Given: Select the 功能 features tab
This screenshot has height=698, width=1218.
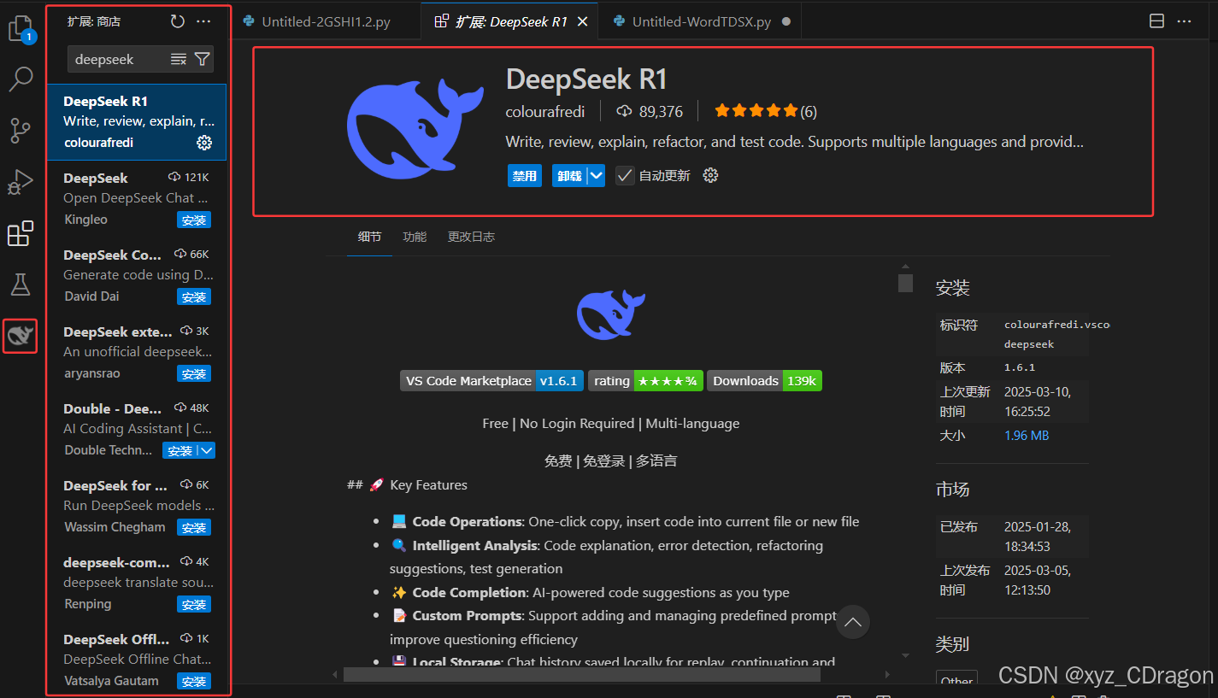Looking at the screenshot, I should point(415,237).
